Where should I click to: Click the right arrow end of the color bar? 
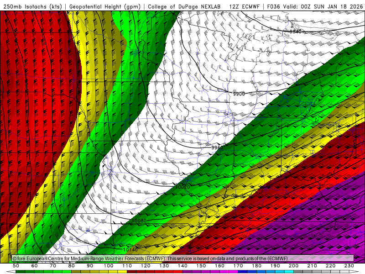coord(354,272)
